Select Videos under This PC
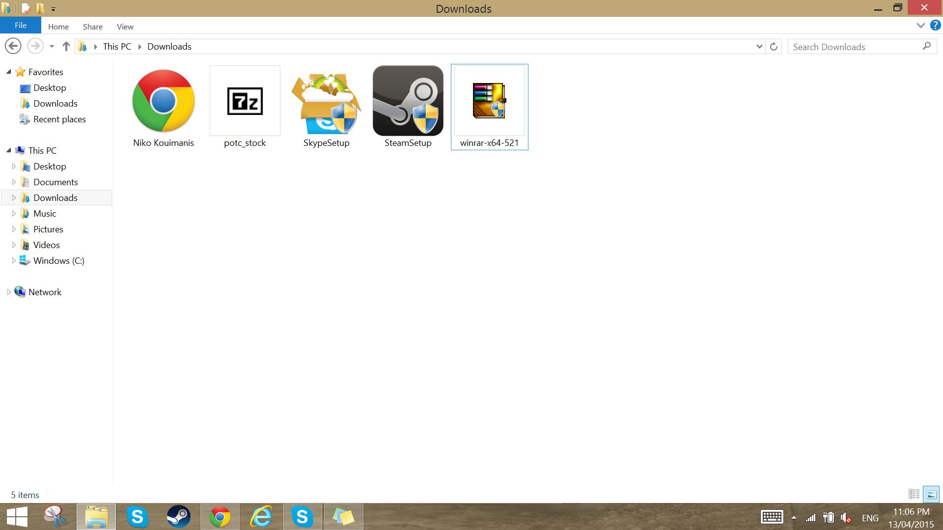This screenshot has width=943, height=530. click(x=47, y=245)
